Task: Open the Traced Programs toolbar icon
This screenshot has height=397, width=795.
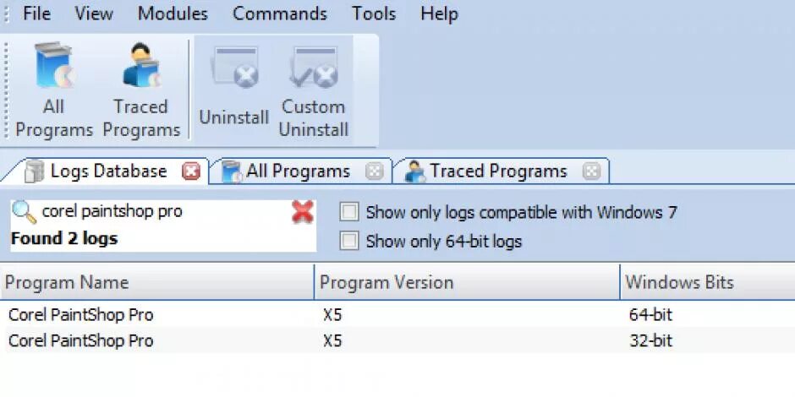Action: point(141,90)
